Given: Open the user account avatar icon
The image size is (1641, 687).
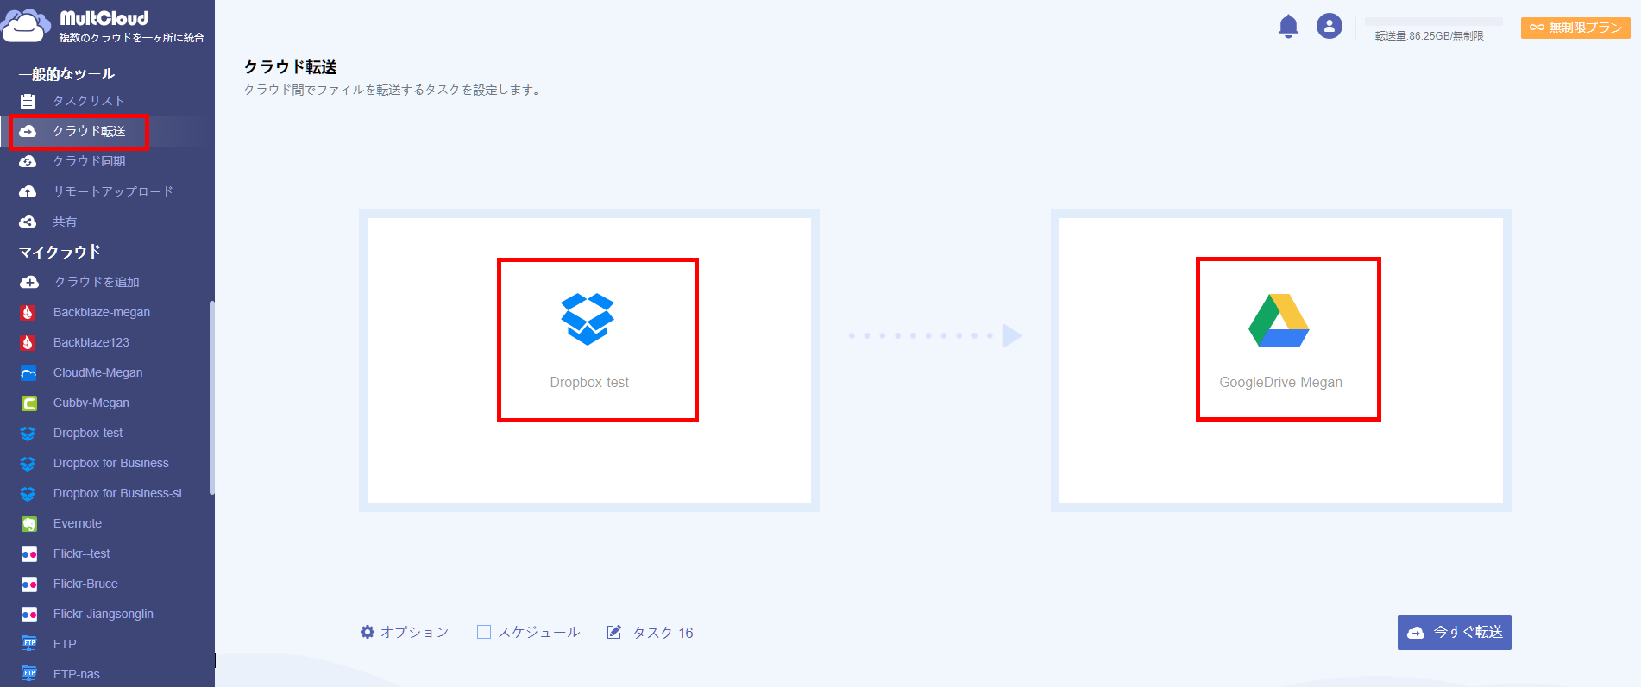Looking at the screenshot, I should (1329, 26).
